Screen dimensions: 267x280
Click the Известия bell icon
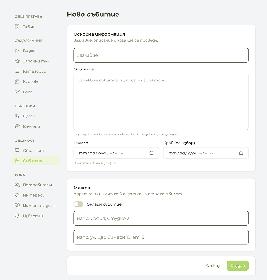click(x=17, y=216)
